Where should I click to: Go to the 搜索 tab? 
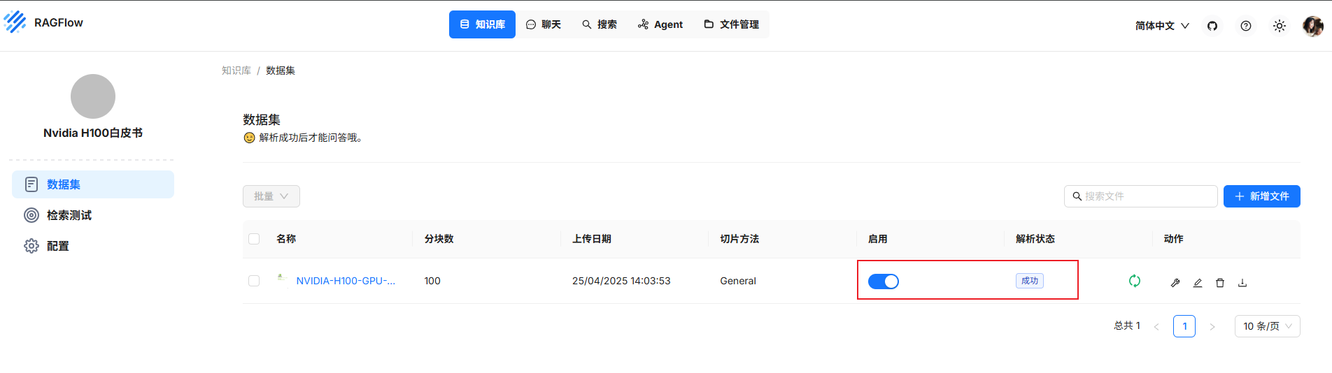pos(600,24)
